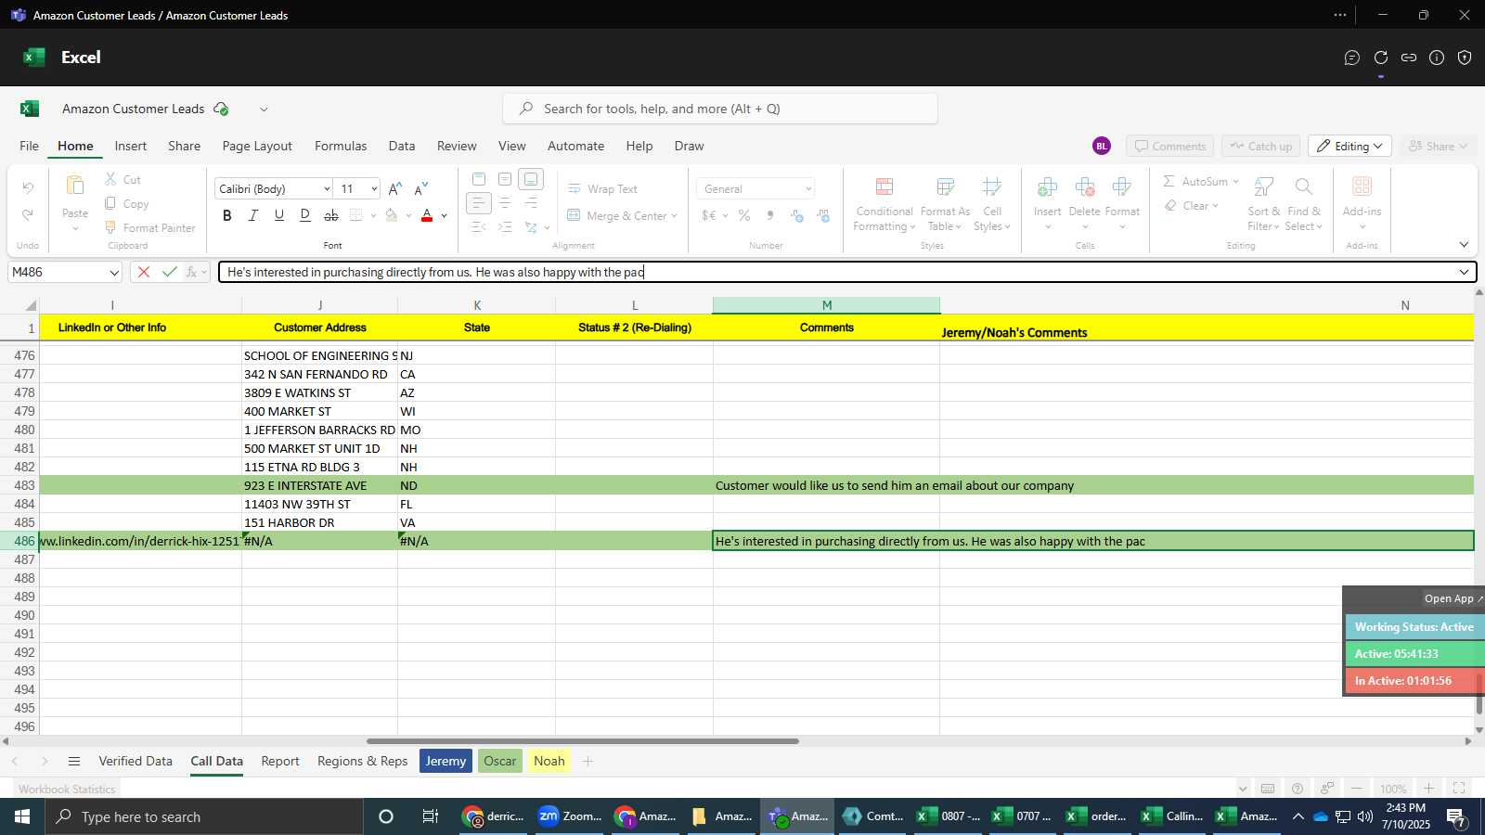The image size is (1485, 835).
Task: Open the font name dropdown
Action: (x=327, y=189)
